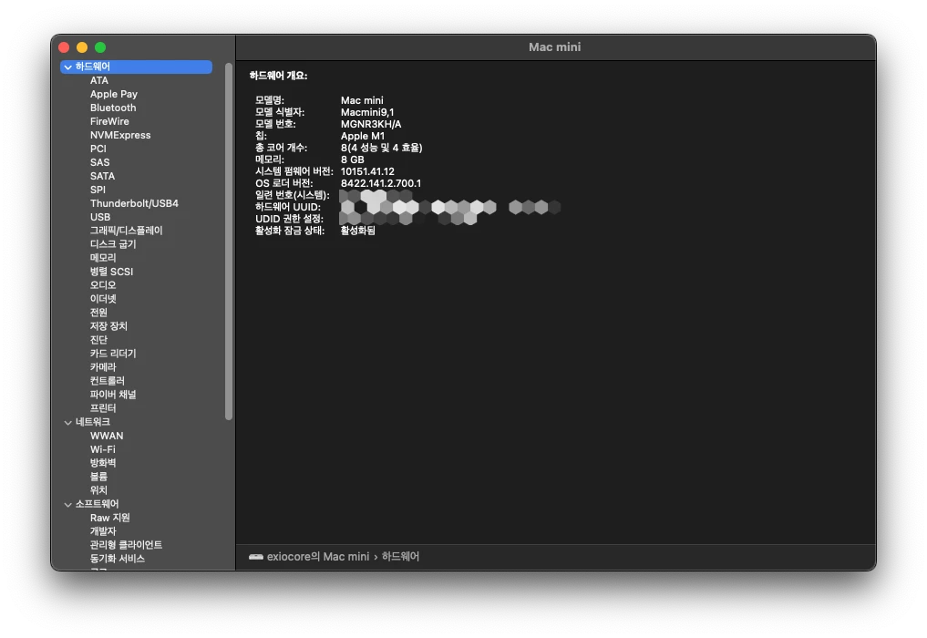This screenshot has height=638, width=927.
Task: Click the 8 GB memory value
Action: coord(353,159)
